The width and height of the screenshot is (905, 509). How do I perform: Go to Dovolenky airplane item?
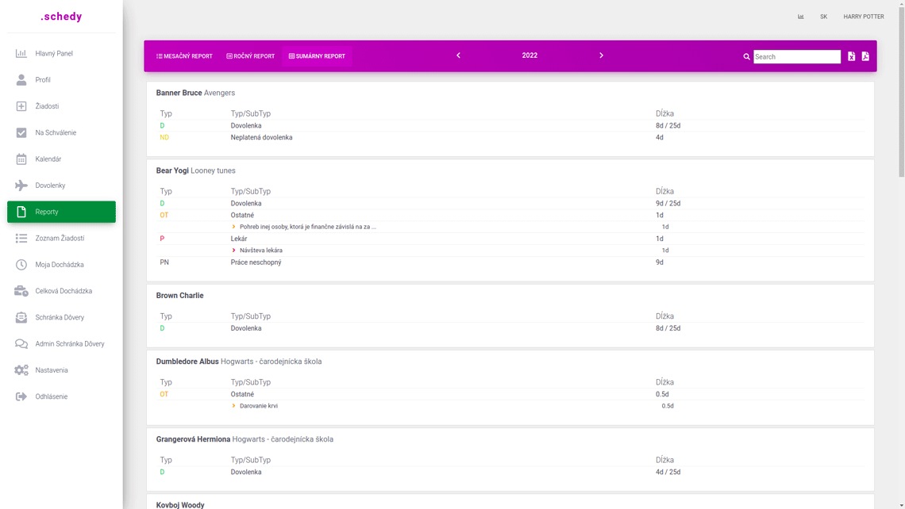tap(49, 186)
